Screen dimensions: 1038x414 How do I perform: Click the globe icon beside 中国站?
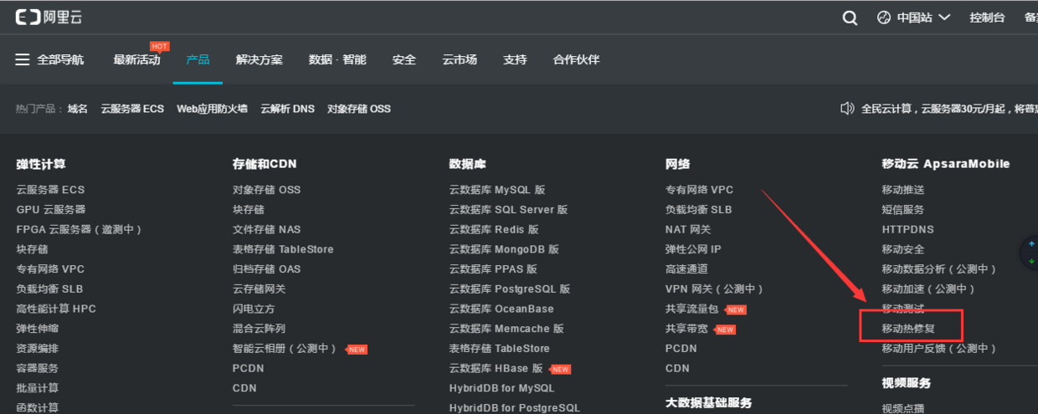[884, 18]
